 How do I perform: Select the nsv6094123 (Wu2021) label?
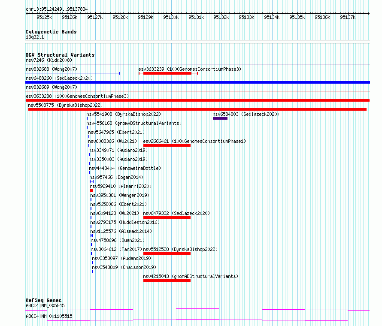click(x=115, y=213)
